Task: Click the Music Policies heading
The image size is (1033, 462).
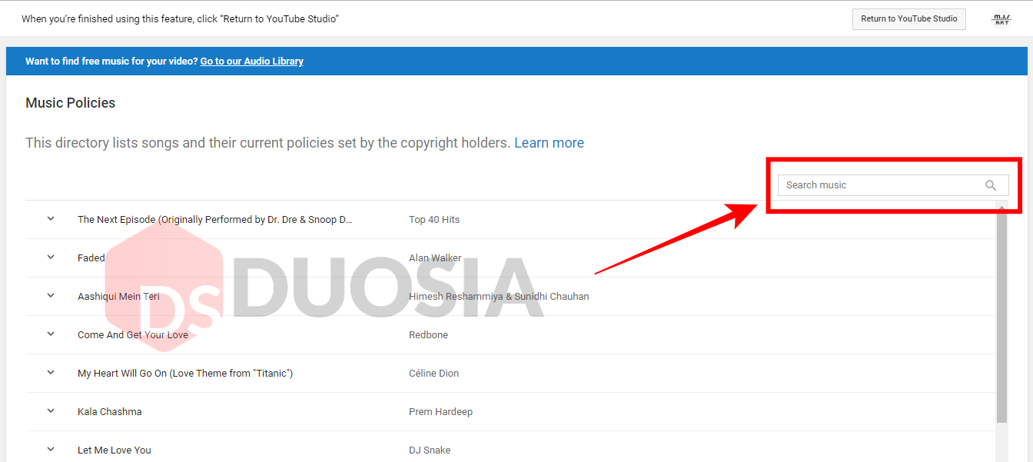Action: point(71,103)
